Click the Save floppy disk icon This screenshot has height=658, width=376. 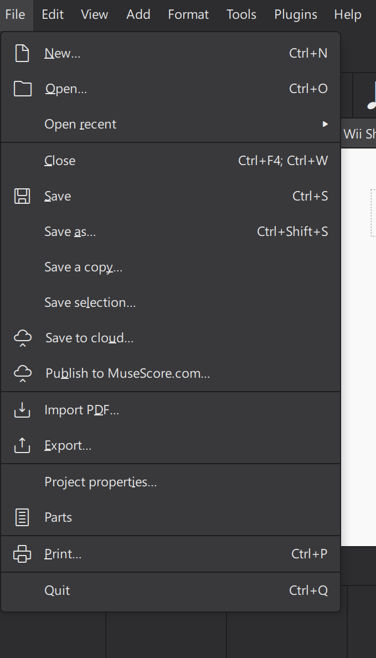tap(22, 196)
